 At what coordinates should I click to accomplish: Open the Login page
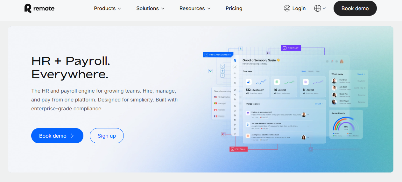[x=295, y=9]
